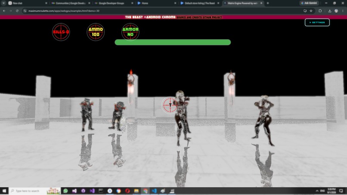Open the purple Visual Studio taskbar icon
The height and width of the screenshot is (195, 347).
[x=92, y=191]
